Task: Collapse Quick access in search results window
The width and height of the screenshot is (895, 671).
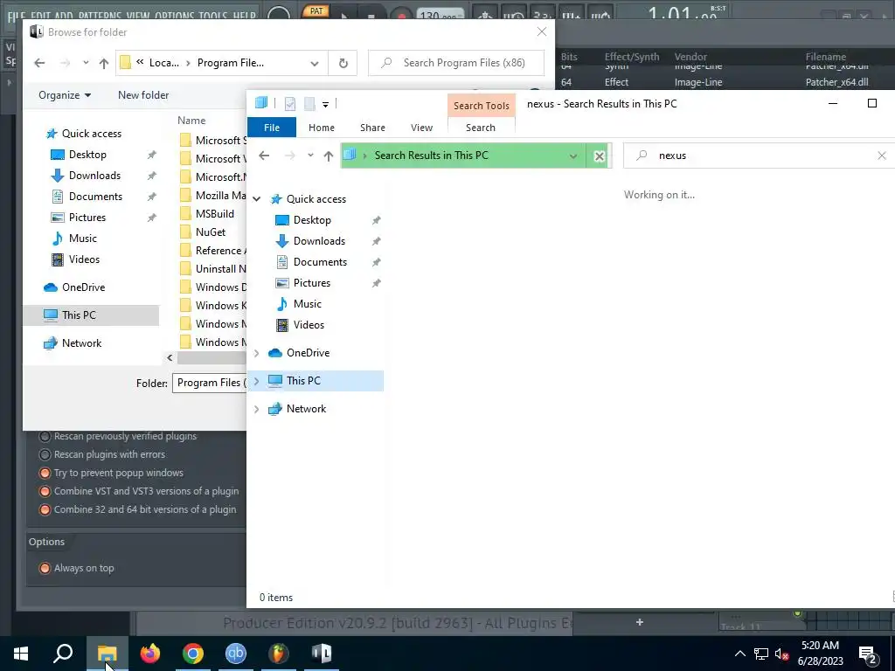Action: click(x=257, y=199)
